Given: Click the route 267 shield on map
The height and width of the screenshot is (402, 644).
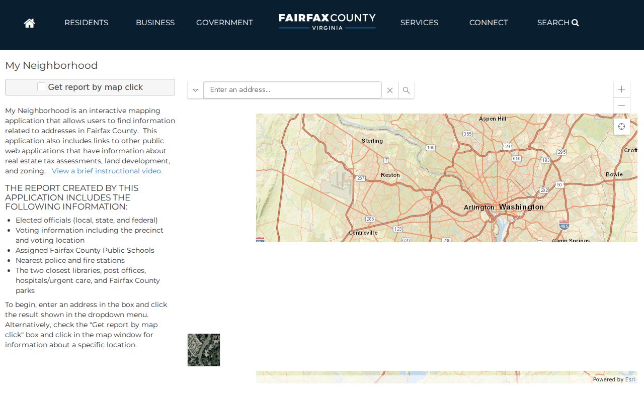Looking at the screenshot, I should click(x=361, y=178).
